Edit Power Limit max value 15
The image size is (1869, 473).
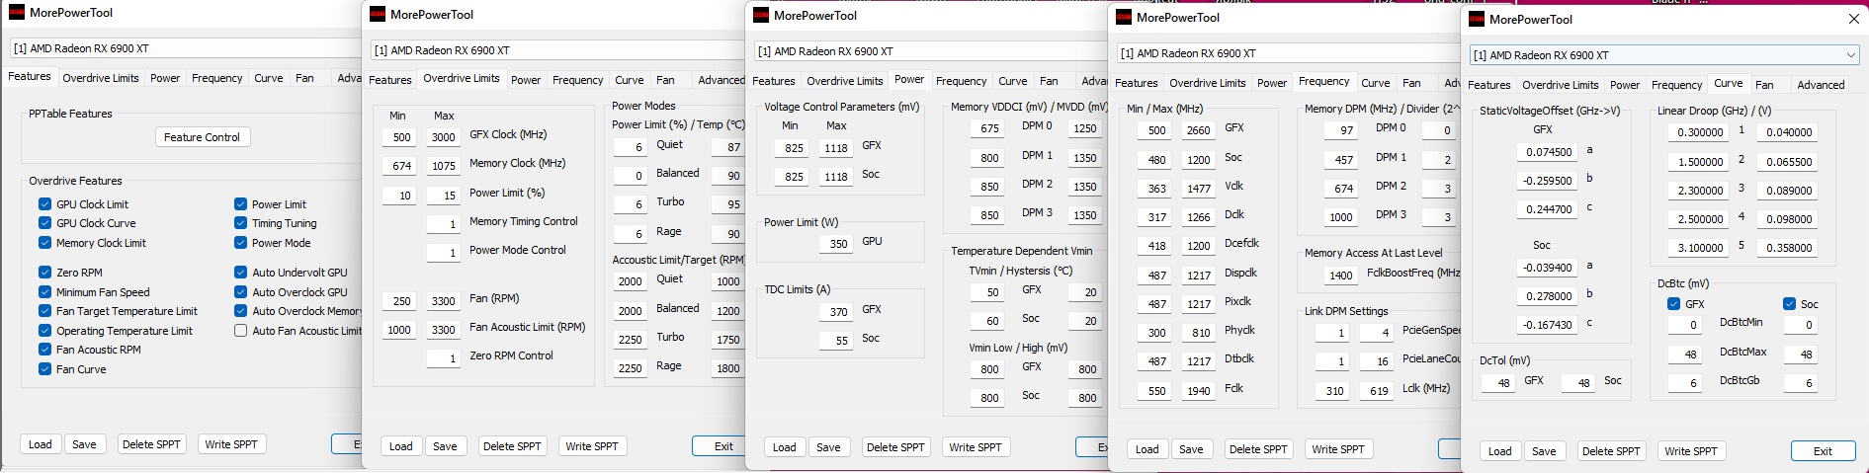(444, 196)
